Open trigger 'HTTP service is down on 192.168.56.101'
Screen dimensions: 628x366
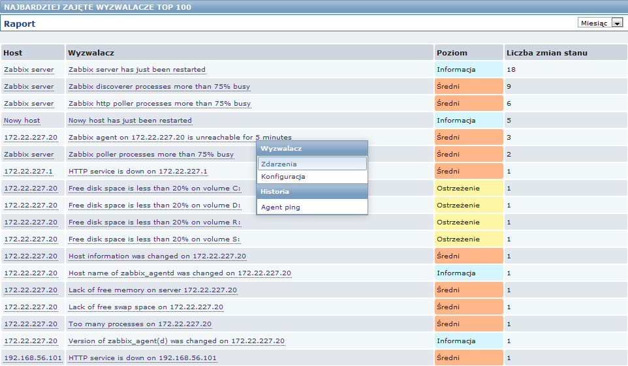tap(142, 358)
